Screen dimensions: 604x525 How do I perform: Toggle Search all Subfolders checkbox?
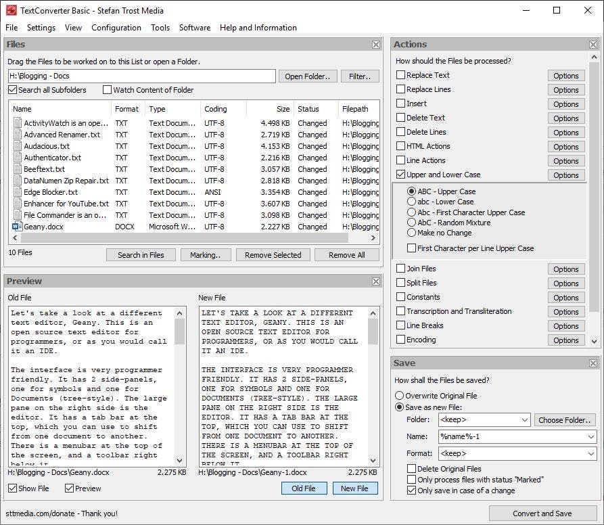point(13,90)
